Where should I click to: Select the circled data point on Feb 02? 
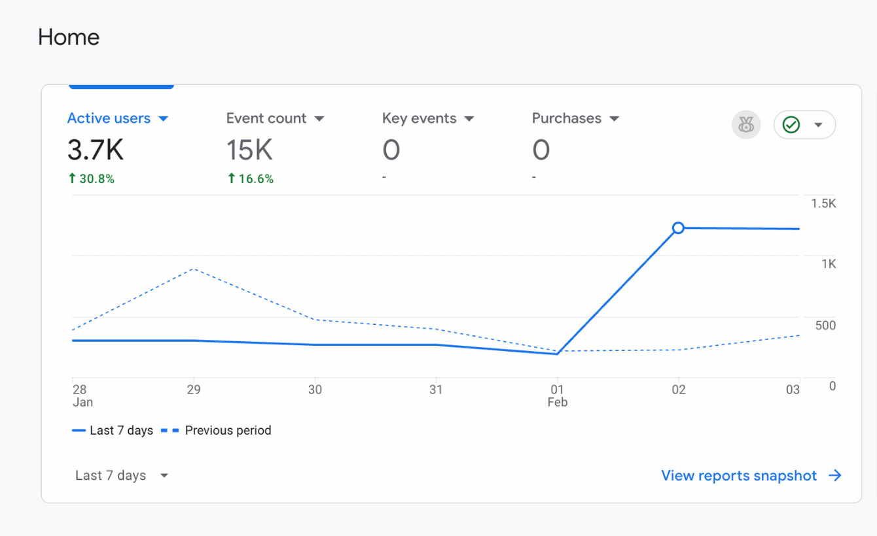click(678, 227)
